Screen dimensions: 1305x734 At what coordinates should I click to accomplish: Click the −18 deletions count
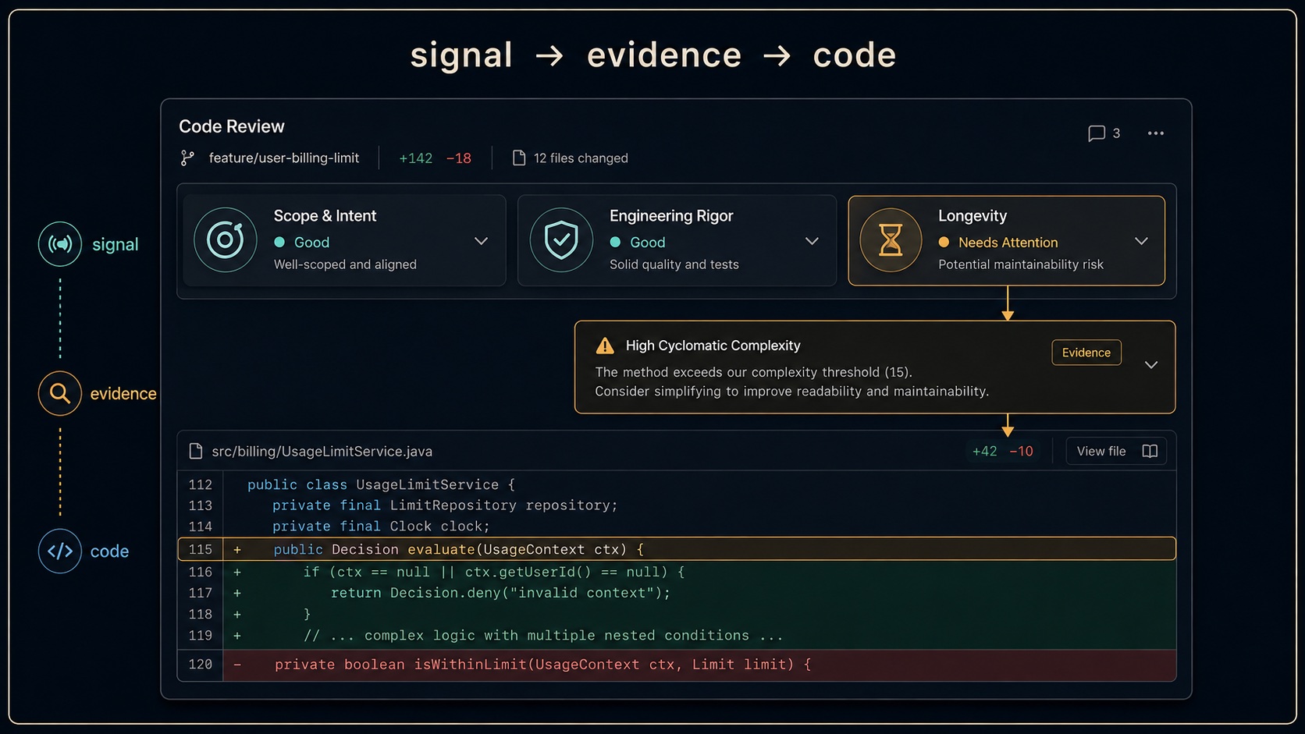[459, 158]
